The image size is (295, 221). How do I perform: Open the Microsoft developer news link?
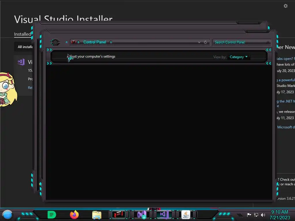(x=286, y=127)
